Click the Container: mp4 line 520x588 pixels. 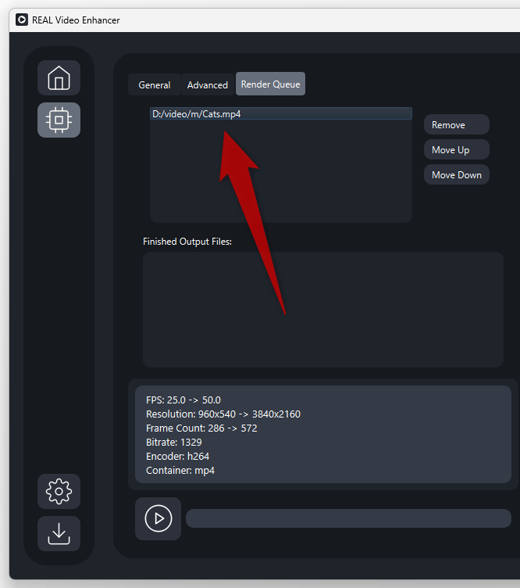180,470
